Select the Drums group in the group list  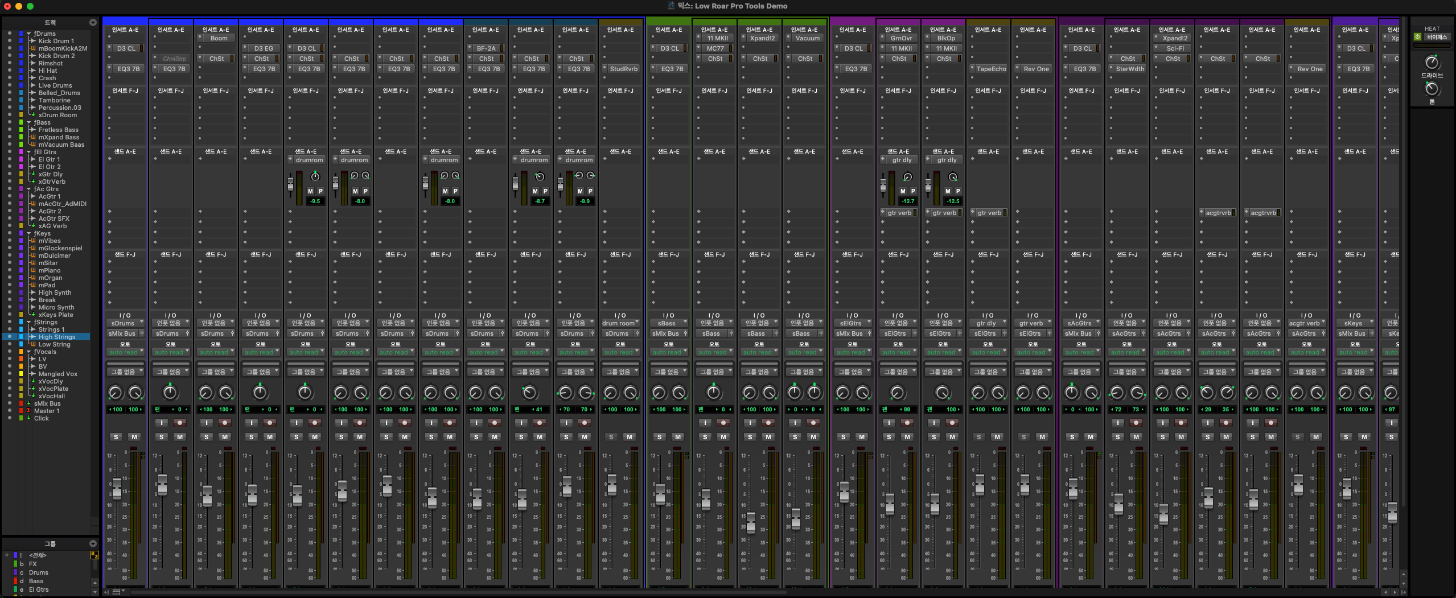tap(39, 572)
